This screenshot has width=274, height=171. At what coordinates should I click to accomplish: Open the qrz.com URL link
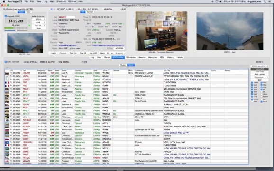[109, 45]
